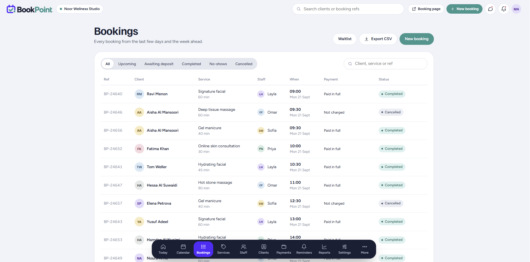Open the Noor Wellness Studio location switcher
The image size is (530, 262).
click(x=80, y=9)
